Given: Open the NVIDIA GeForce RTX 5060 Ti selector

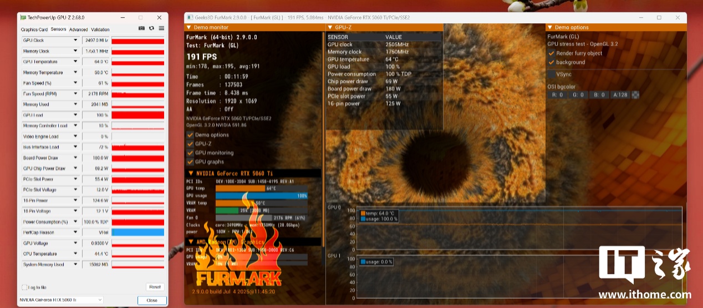Looking at the screenshot, I should (61, 300).
